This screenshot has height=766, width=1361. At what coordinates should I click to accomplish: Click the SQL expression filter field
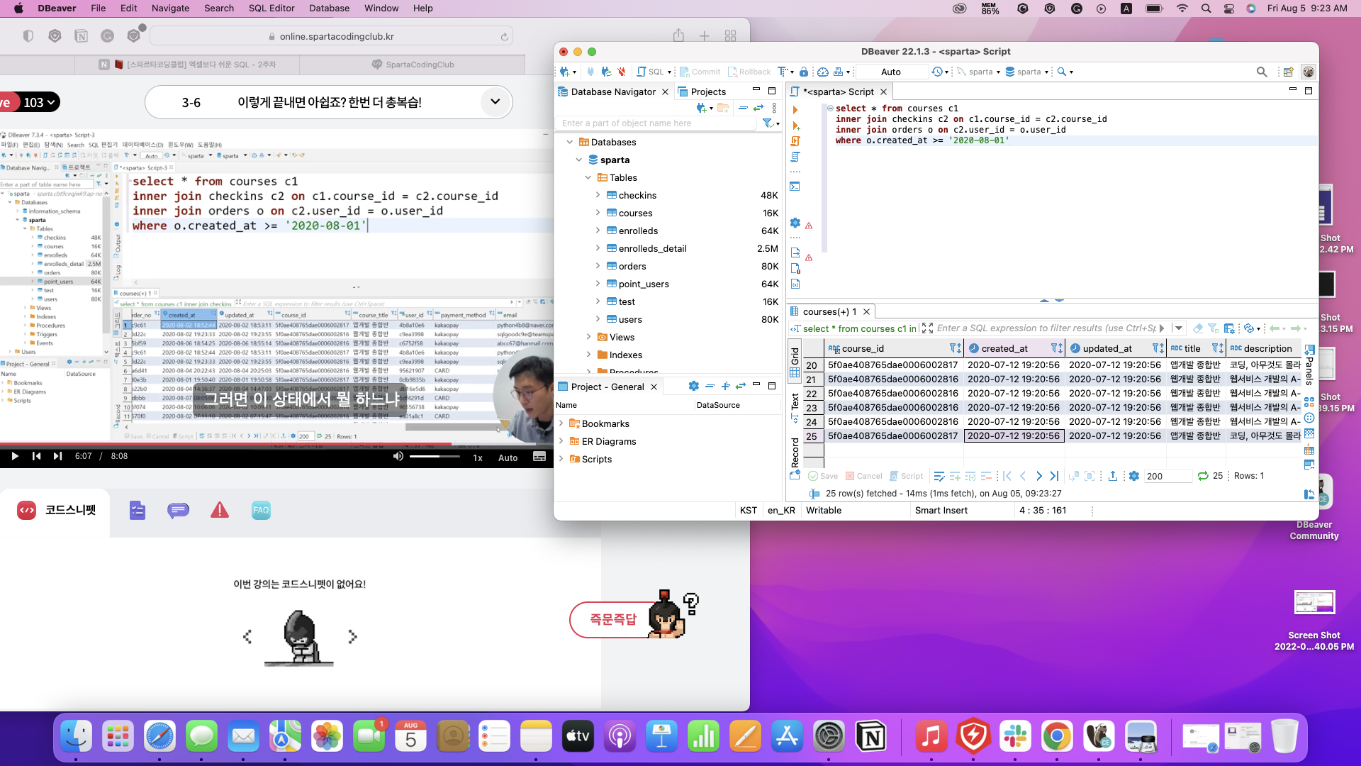[x=1046, y=328]
